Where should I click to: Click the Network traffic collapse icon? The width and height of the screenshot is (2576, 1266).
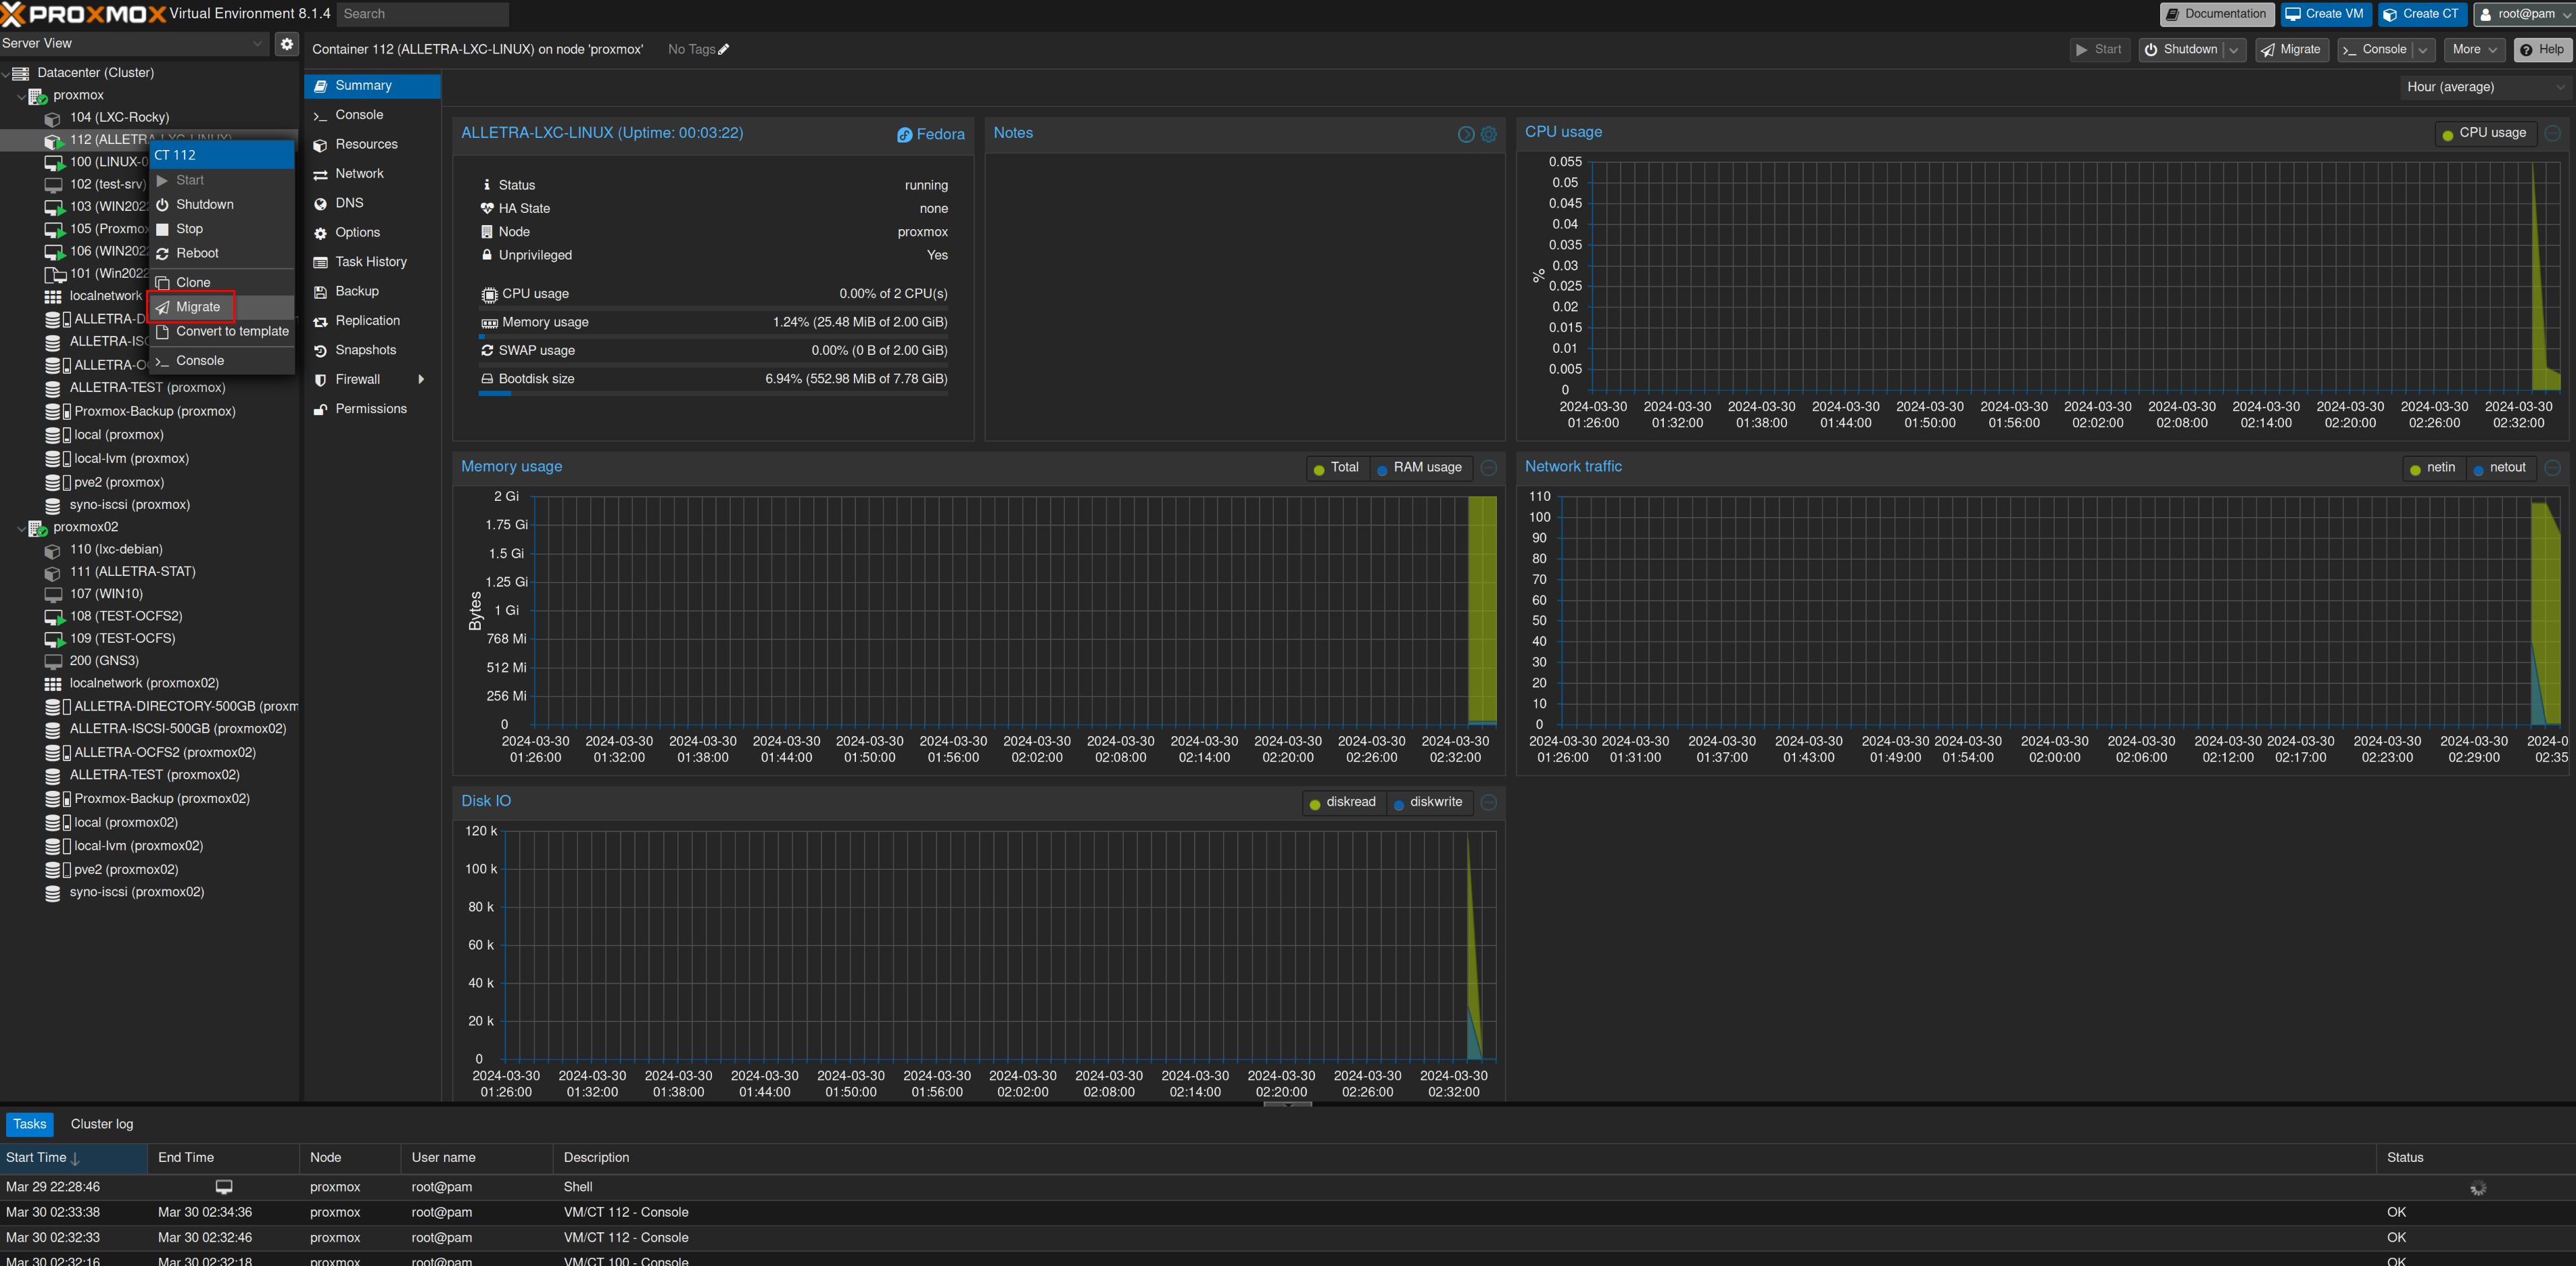point(2553,468)
